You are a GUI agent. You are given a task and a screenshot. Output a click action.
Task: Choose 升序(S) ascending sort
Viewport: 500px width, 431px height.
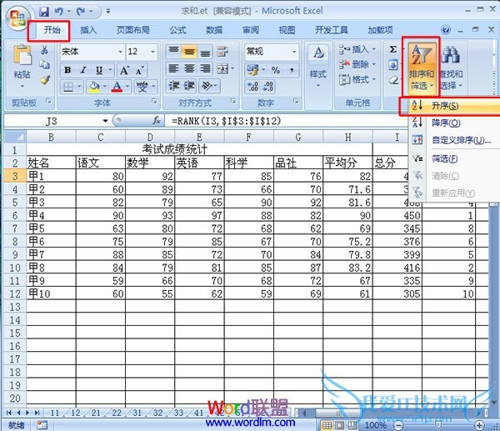coord(454,106)
